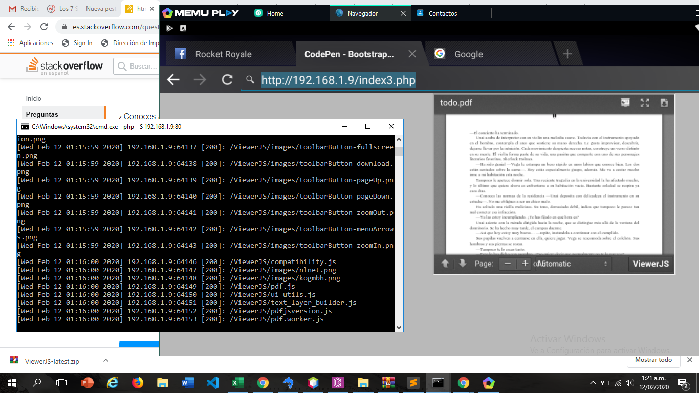Click Chrome back button

click(x=11, y=27)
